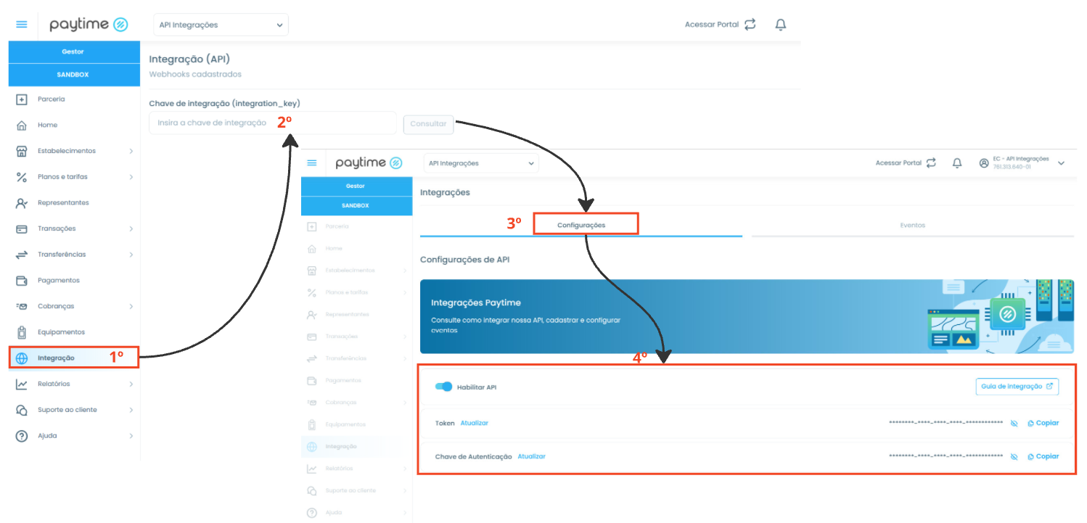Click Acessar Portal in the Configurações de API window

(x=906, y=163)
